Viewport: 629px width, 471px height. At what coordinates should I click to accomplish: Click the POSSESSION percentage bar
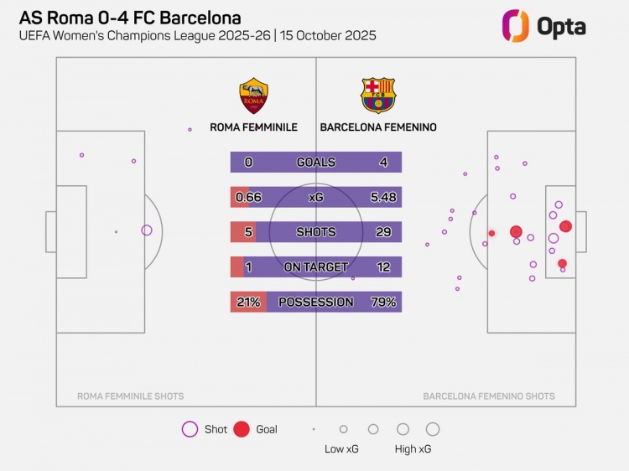[316, 302]
